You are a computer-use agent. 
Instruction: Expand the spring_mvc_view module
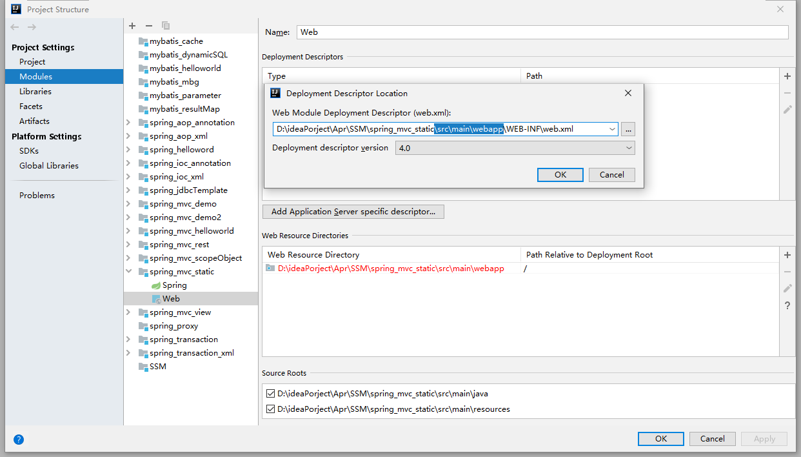coord(128,312)
